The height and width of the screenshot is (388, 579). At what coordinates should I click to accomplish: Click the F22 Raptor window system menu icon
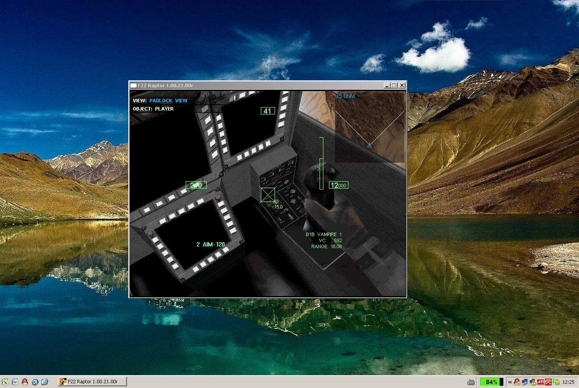[133, 85]
